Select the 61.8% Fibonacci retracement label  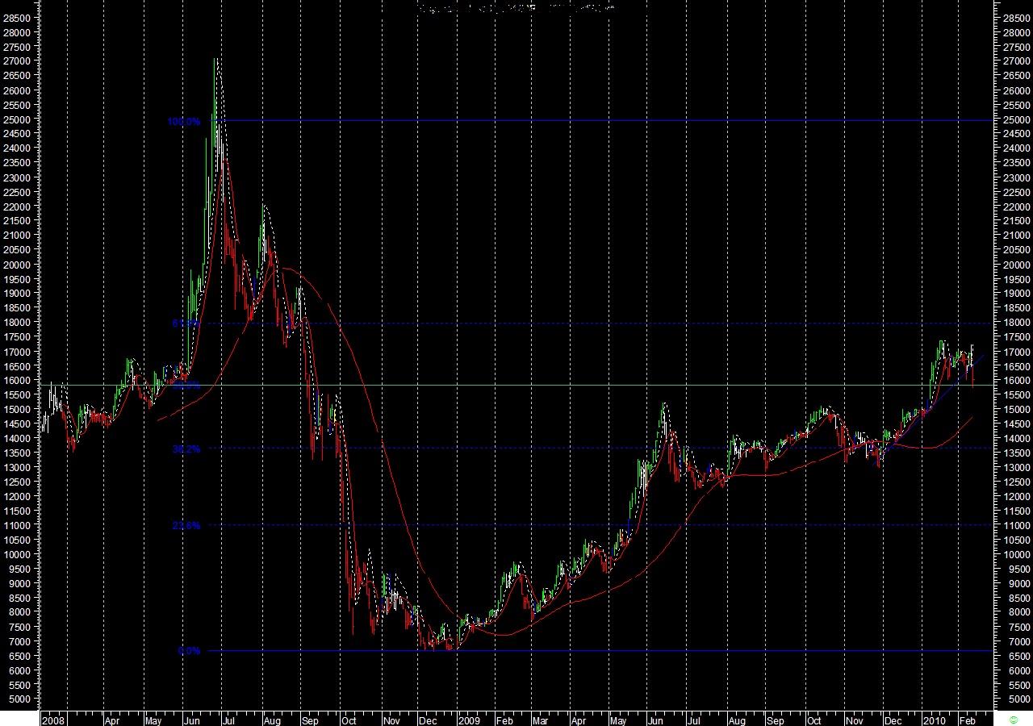click(186, 323)
